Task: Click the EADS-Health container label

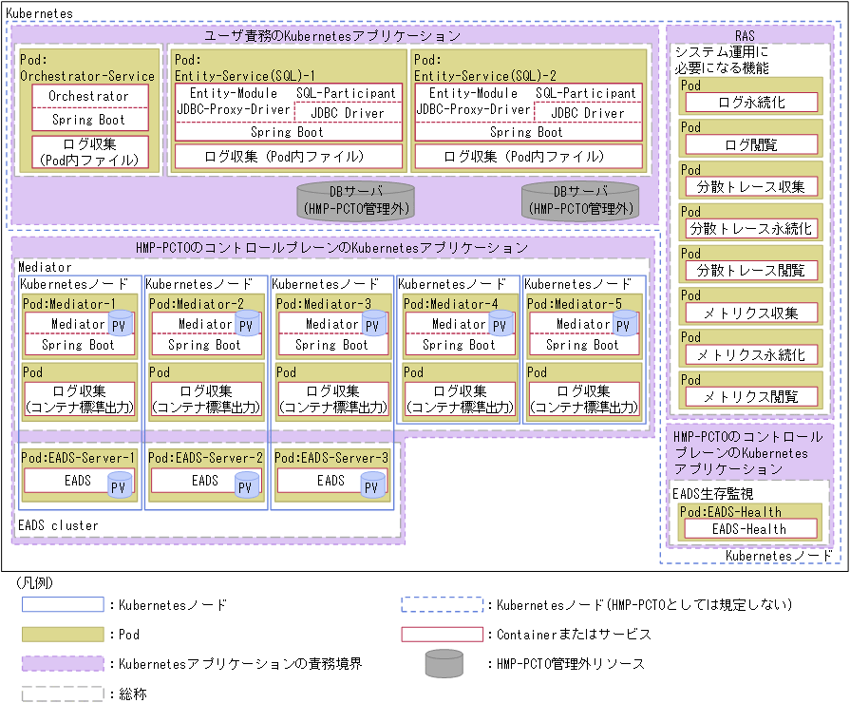Action: click(749, 526)
